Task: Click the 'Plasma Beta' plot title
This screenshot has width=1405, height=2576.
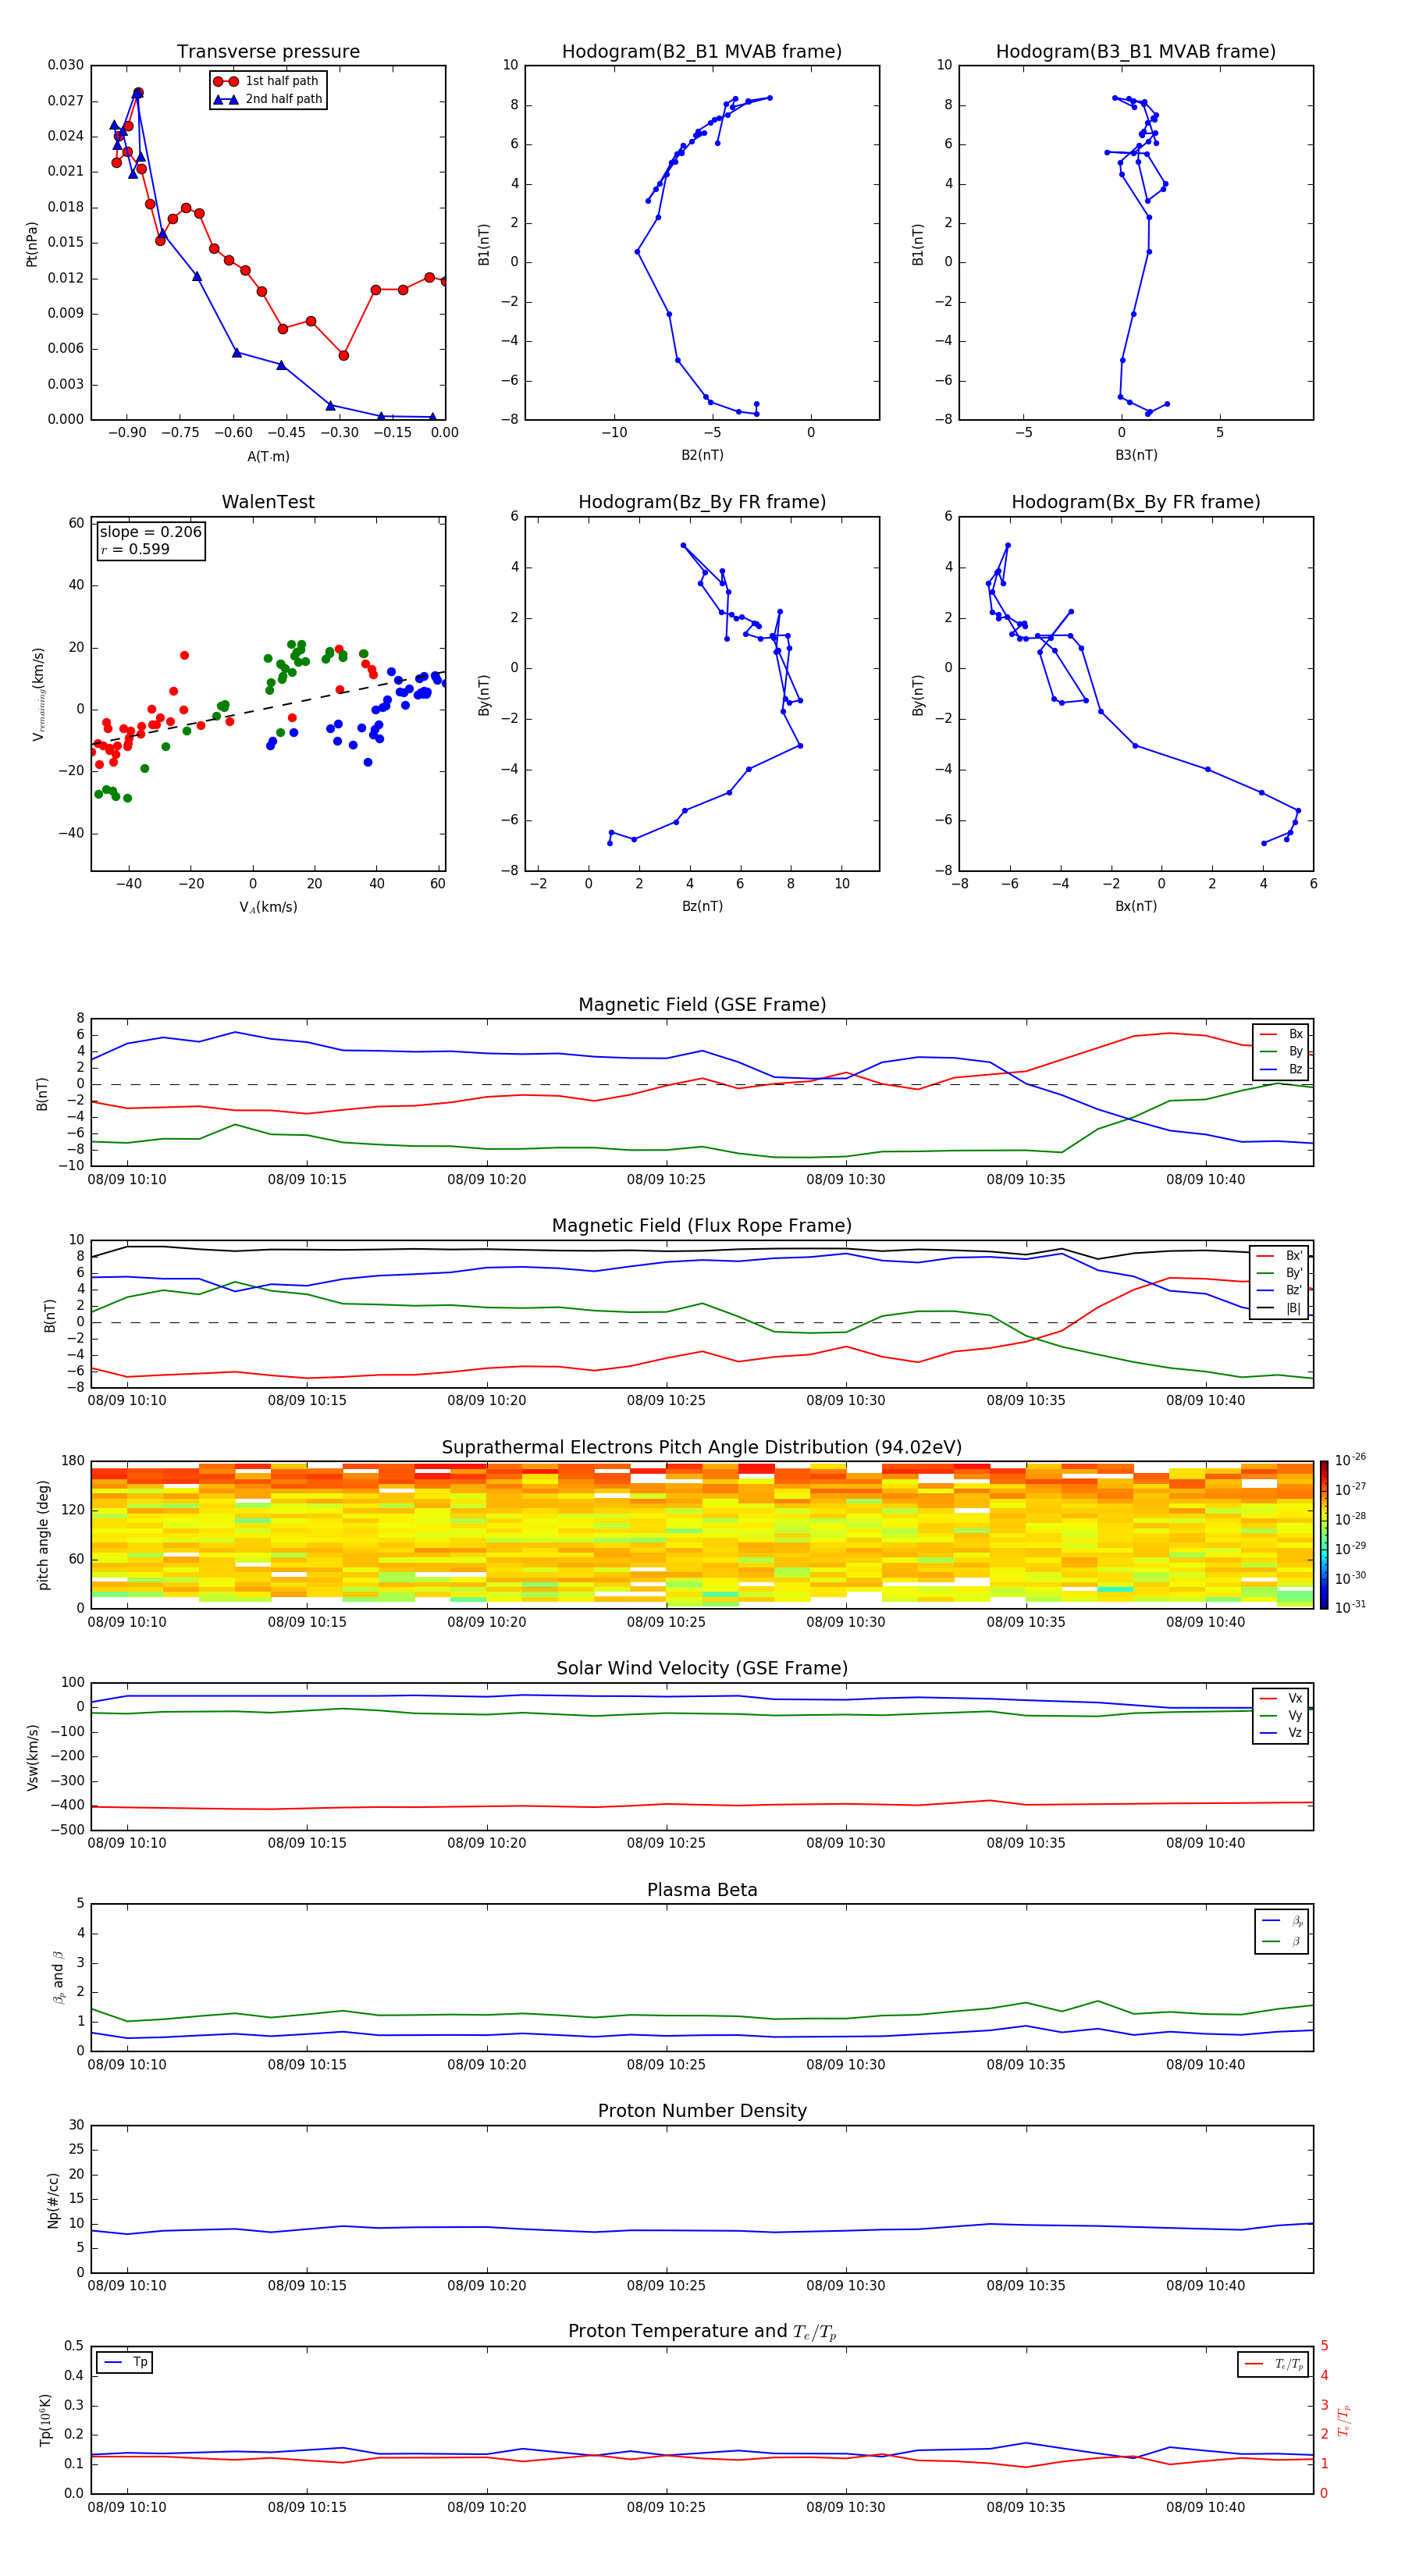Action: (702, 1890)
